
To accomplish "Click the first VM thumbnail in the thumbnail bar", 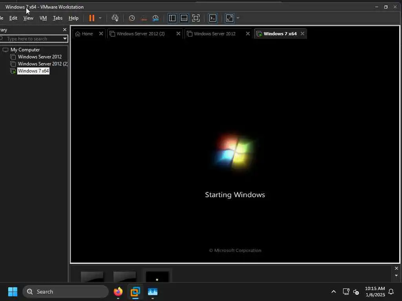I will click(x=92, y=277).
